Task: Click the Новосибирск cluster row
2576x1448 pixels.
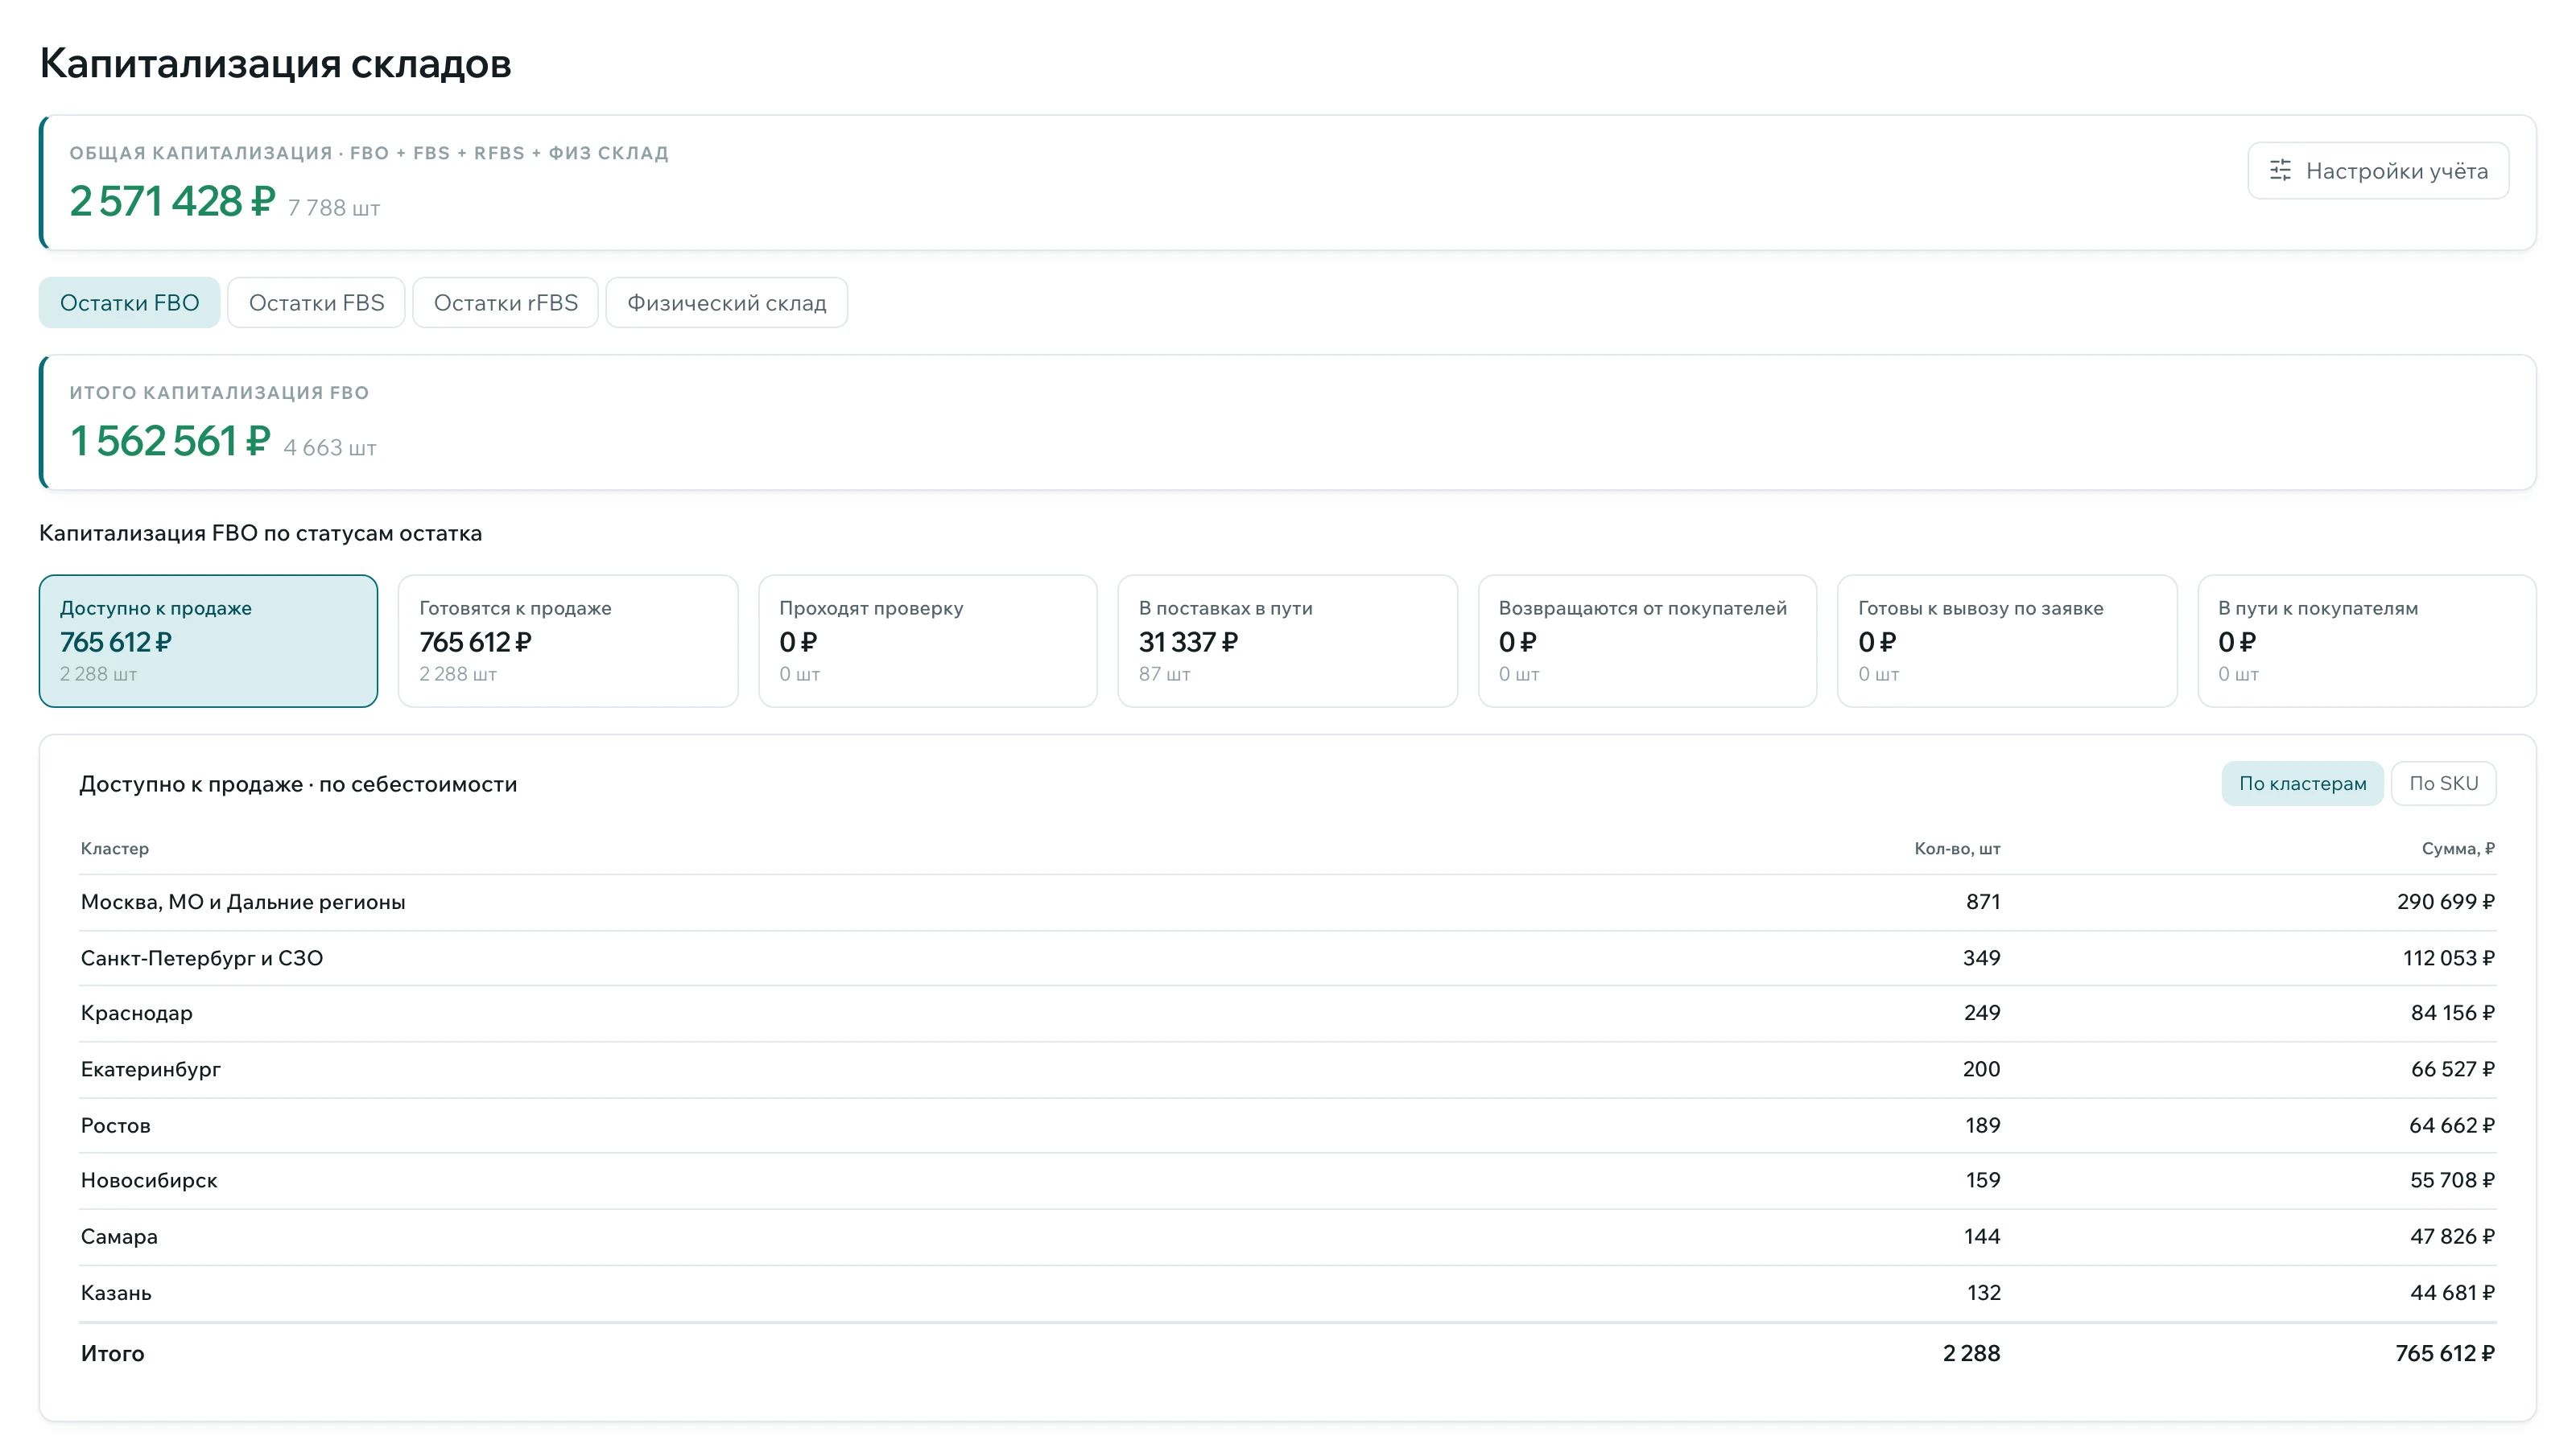Action: [x=1287, y=1180]
